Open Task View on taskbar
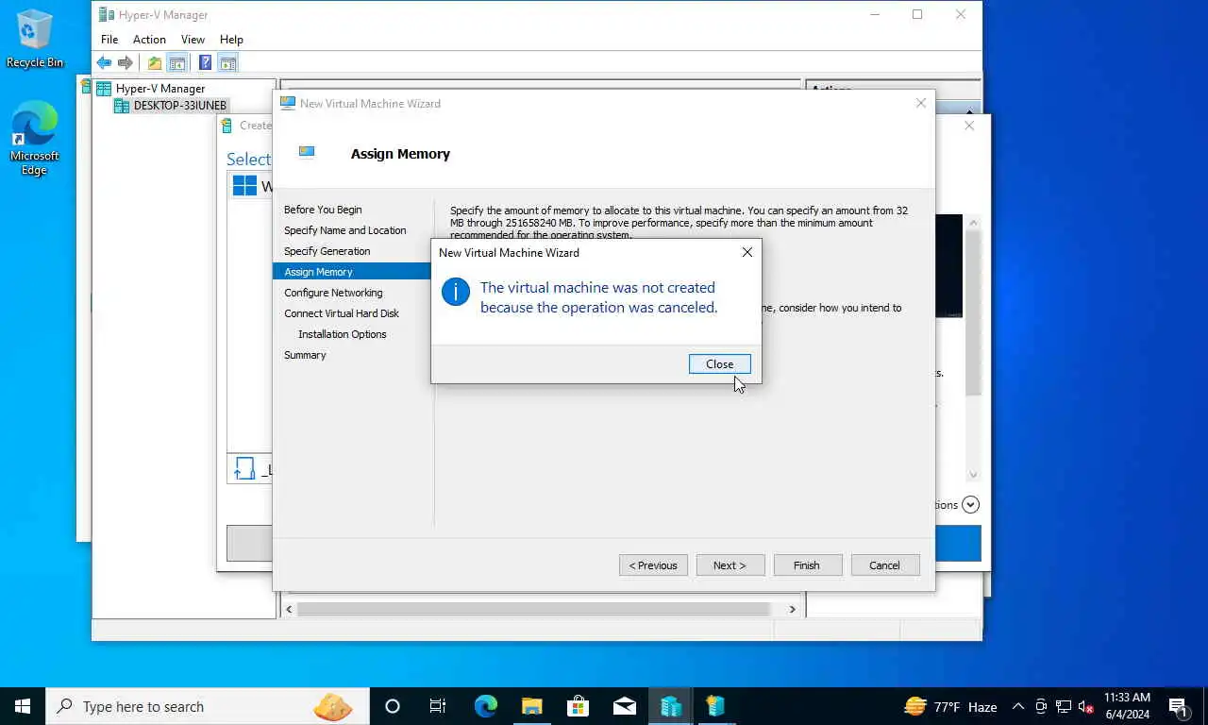Image resolution: width=1208 pixels, height=725 pixels. click(x=438, y=706)
